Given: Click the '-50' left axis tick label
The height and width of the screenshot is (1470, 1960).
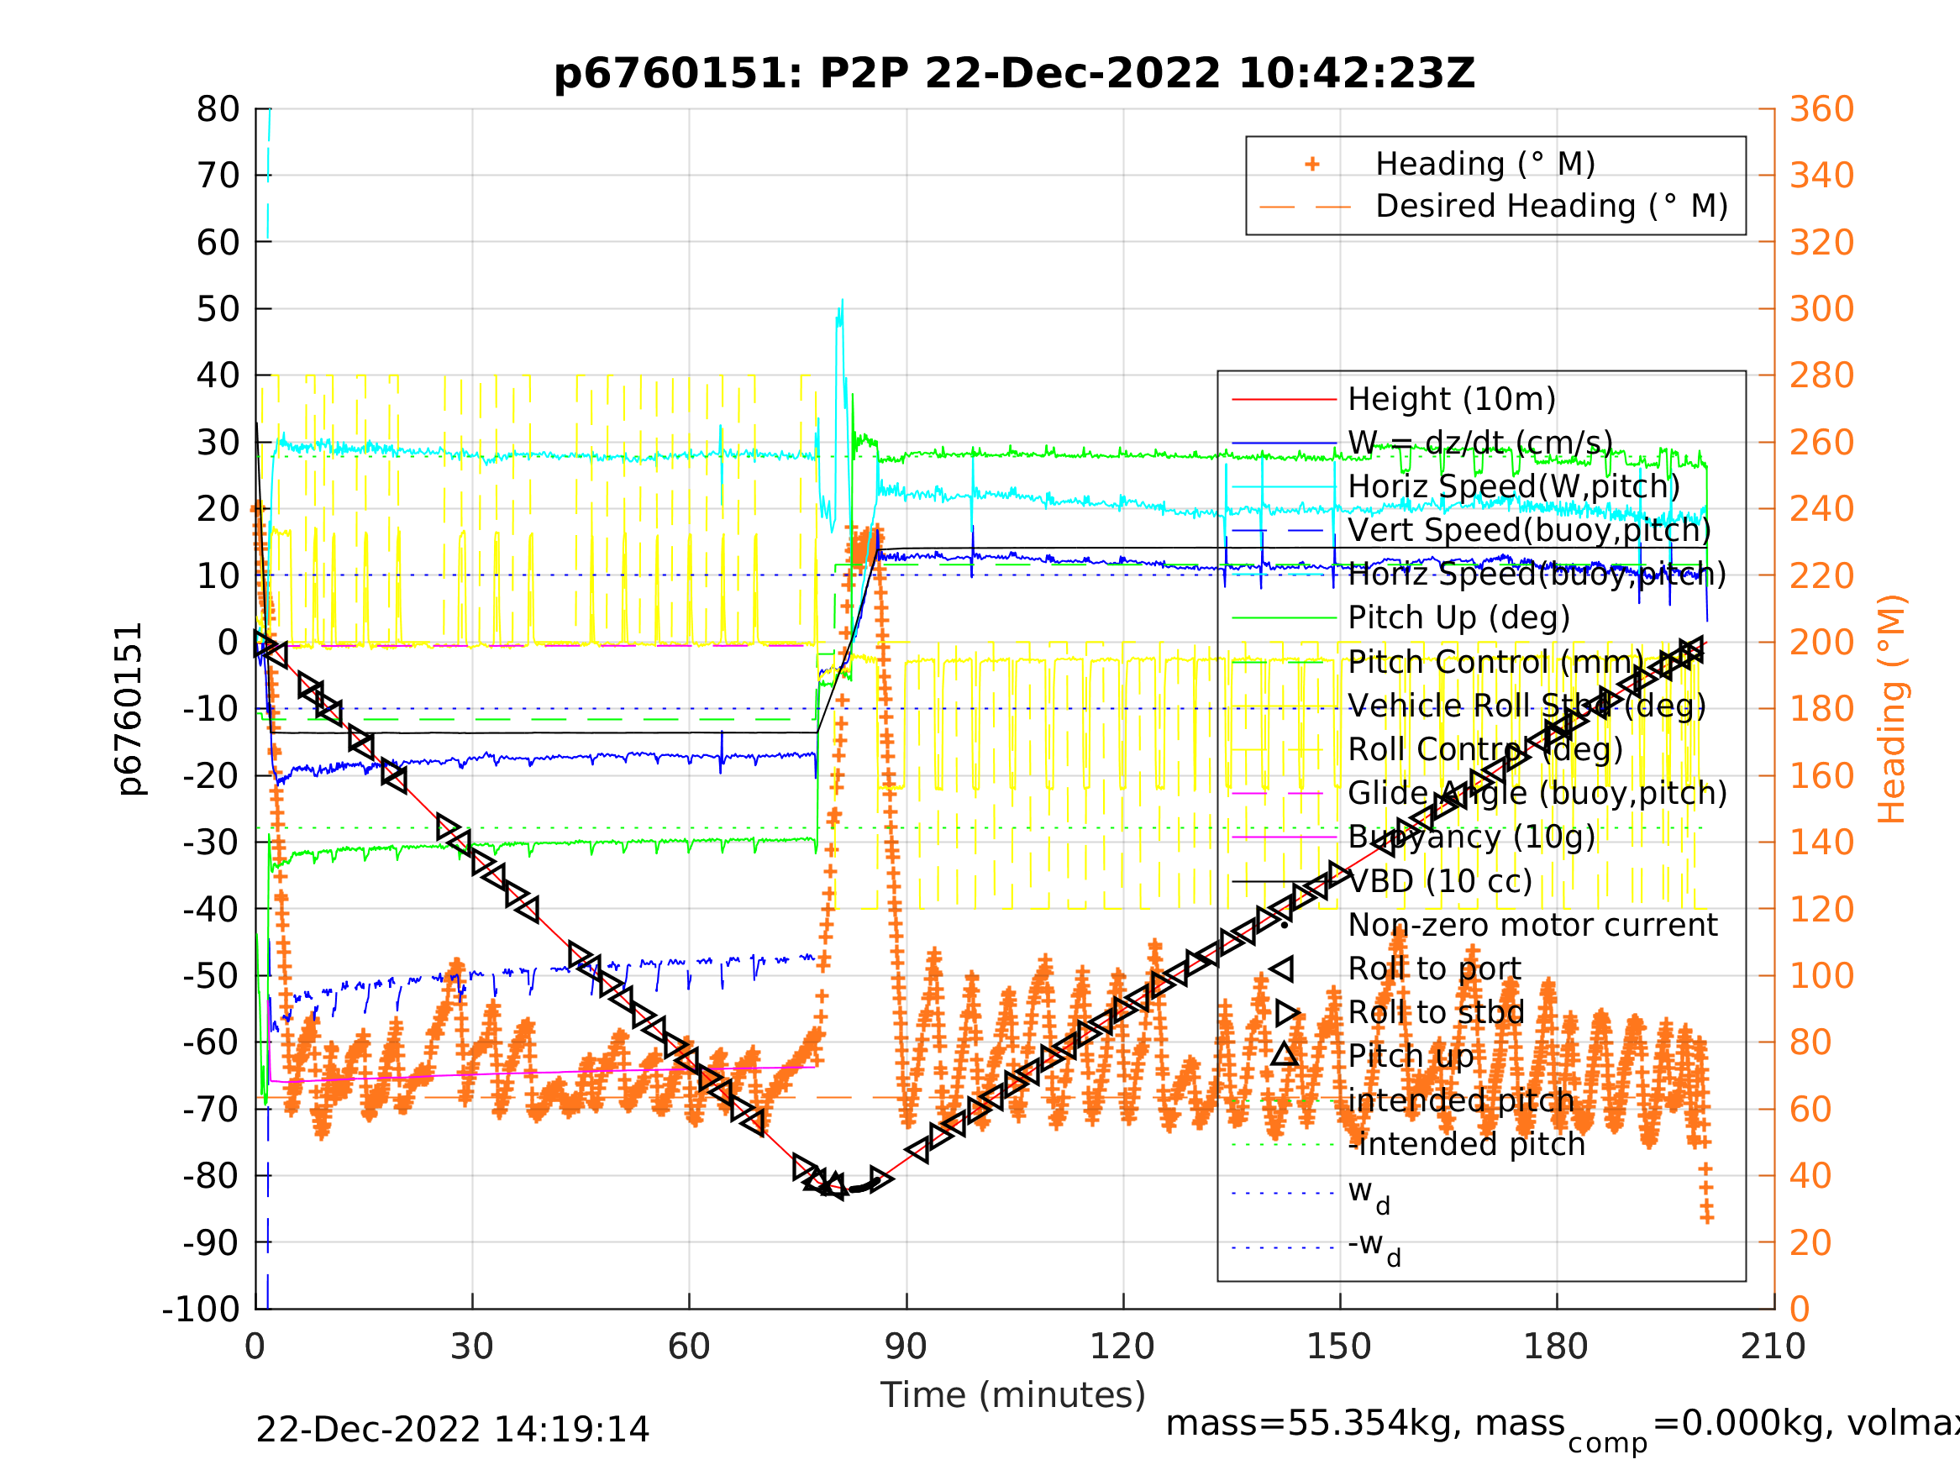Looking at the screenshot, I should click(x=211, y=975).
